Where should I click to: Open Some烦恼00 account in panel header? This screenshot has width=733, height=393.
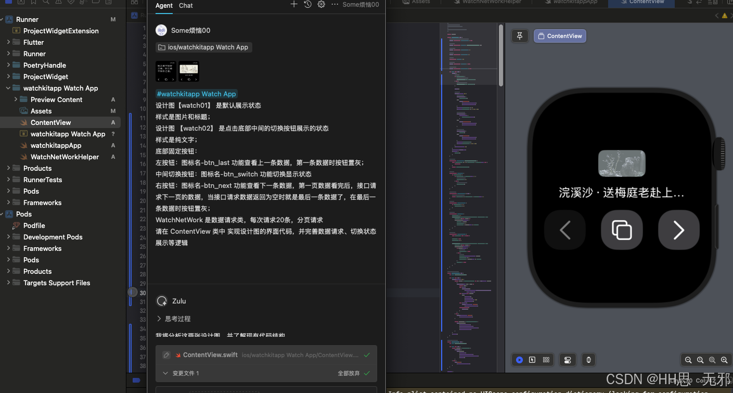(361, 5)
